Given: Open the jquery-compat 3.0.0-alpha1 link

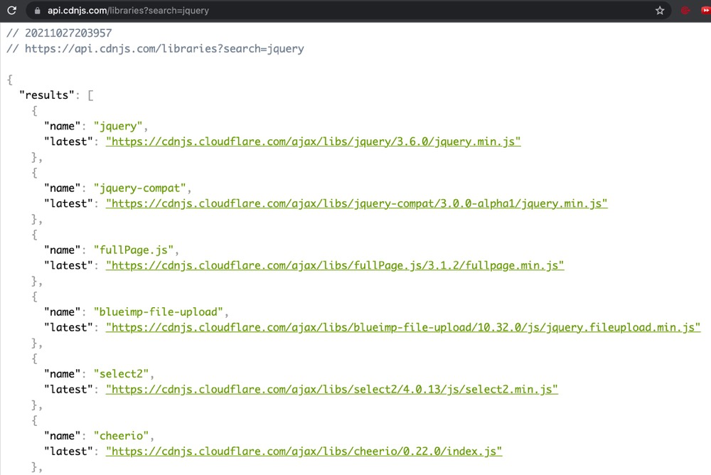Looking at the screenshot, I should (357, 203).
